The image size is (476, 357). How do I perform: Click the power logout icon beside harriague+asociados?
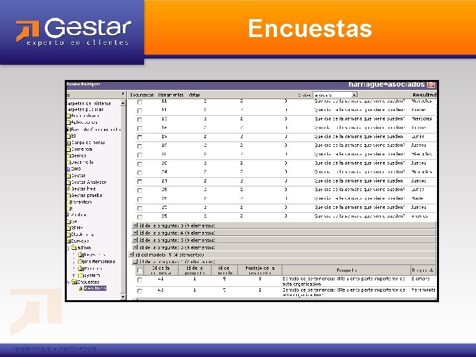click(x=431, y=85)
